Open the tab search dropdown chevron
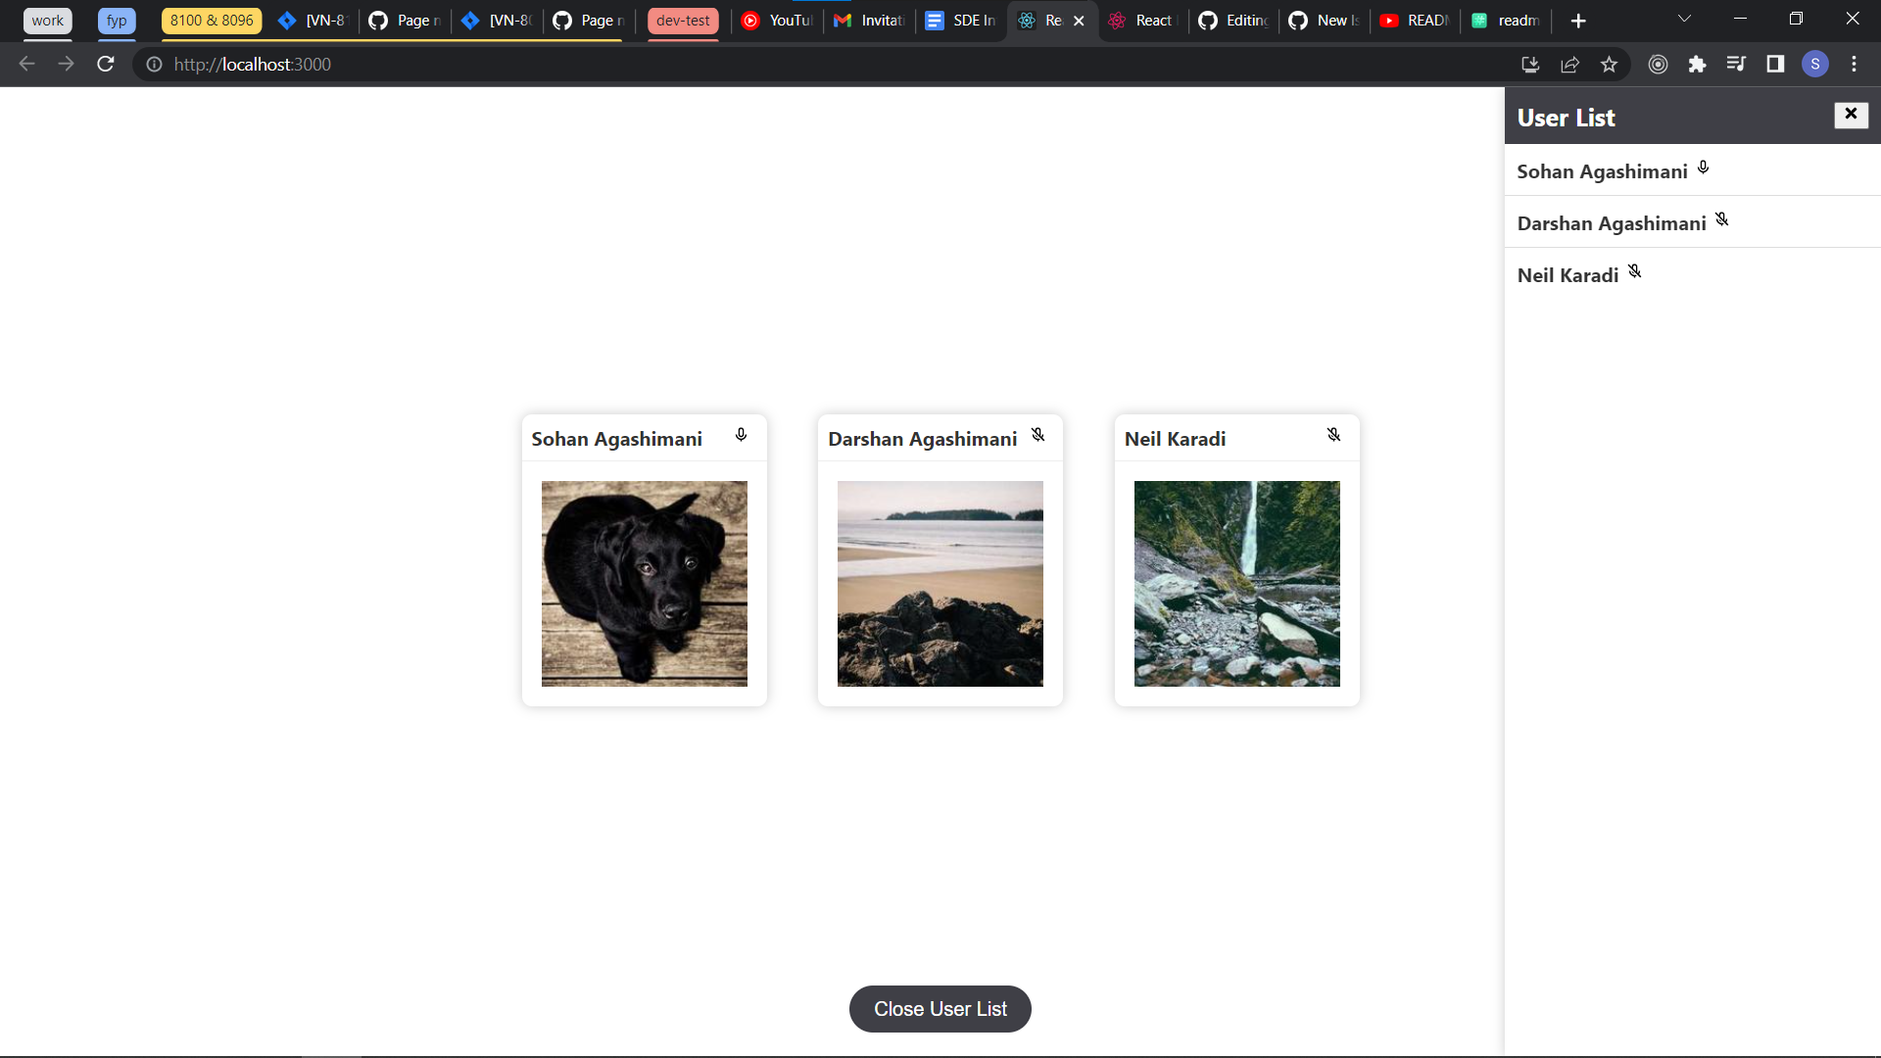This screenshot has height=1058, width=1881. pos(1684,20)
